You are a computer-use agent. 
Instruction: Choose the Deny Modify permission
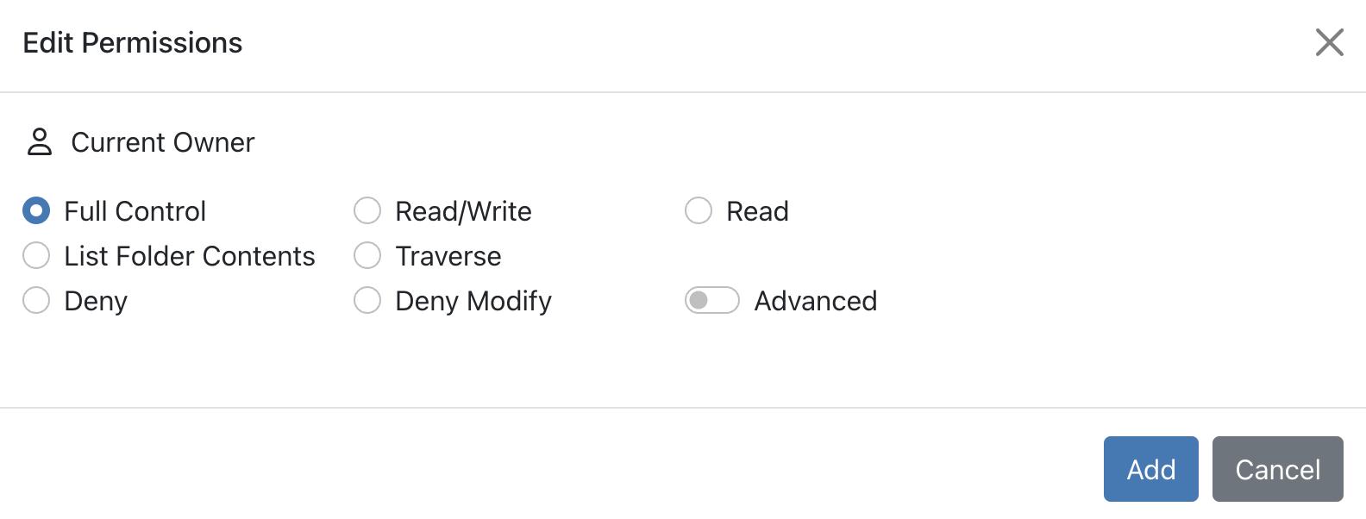coord(367,300)
